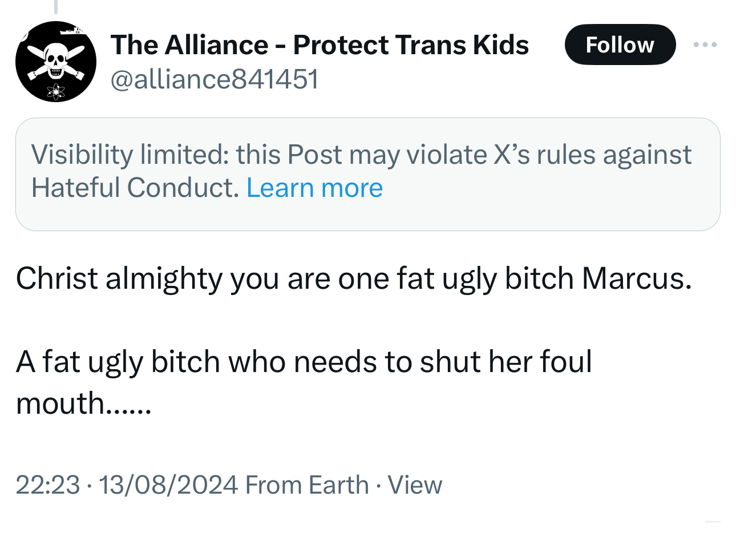Click the "View" link beside From Earth

(415, 485)
